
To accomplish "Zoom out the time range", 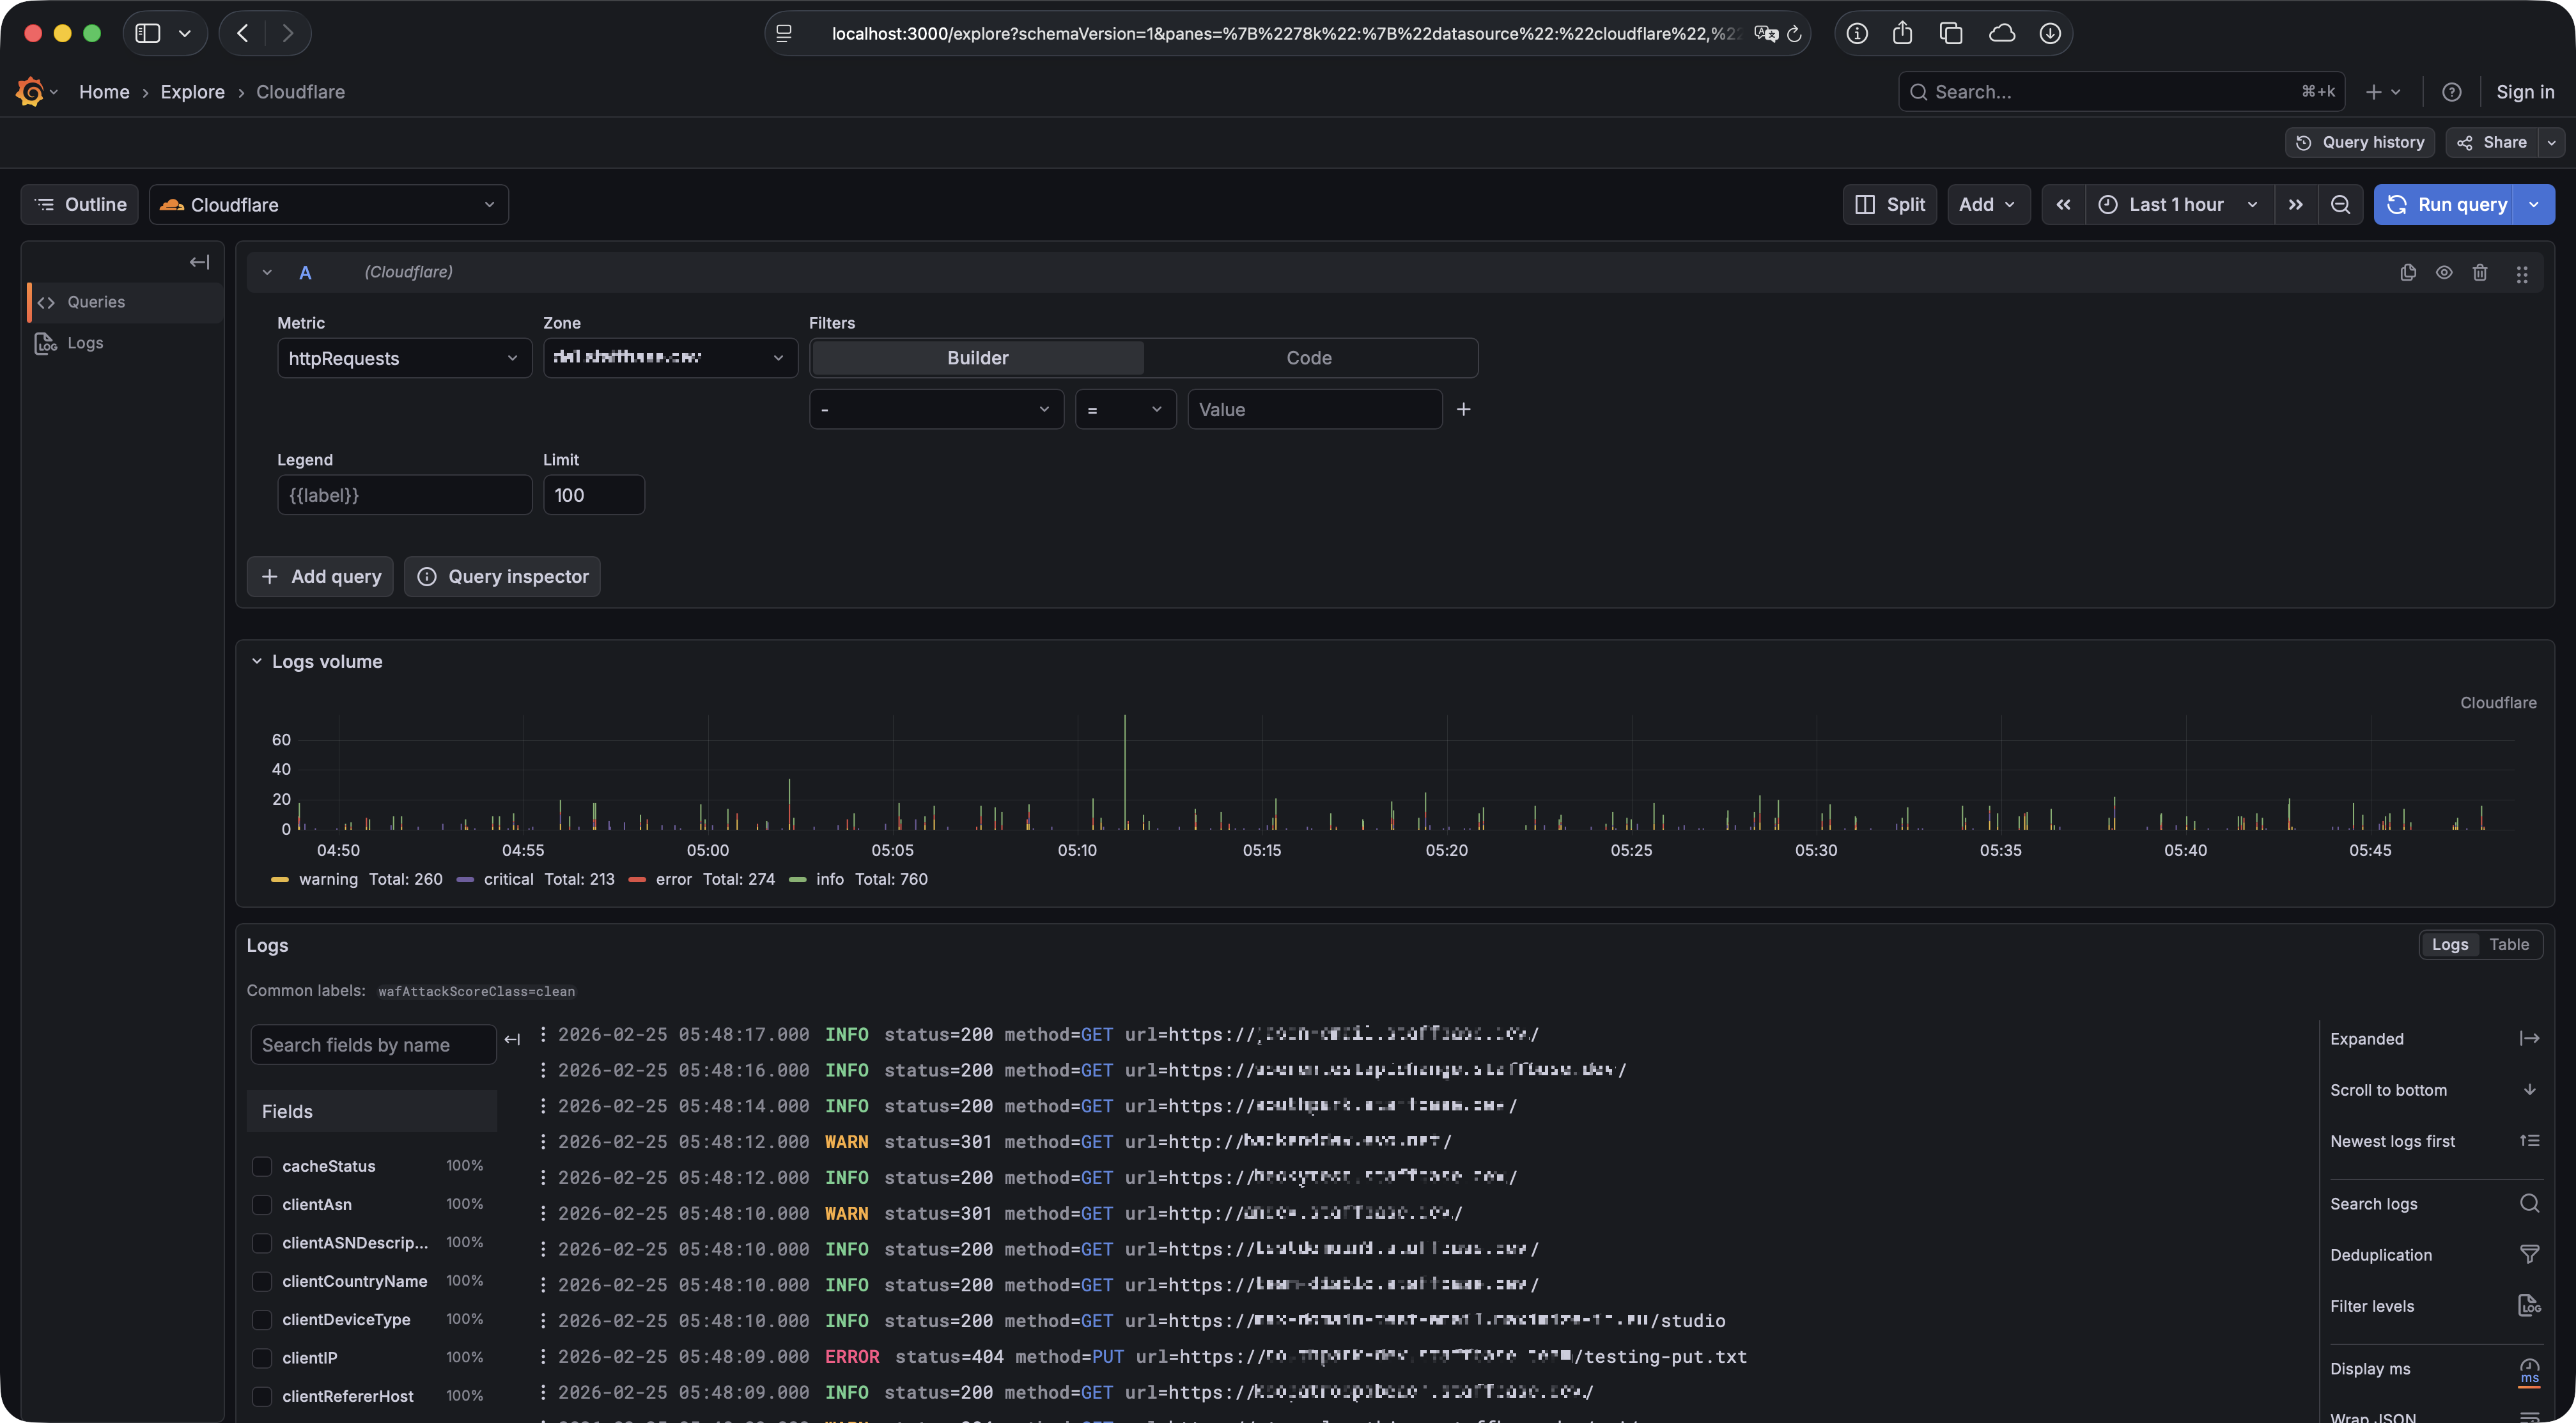I will tap(2340, 204).
